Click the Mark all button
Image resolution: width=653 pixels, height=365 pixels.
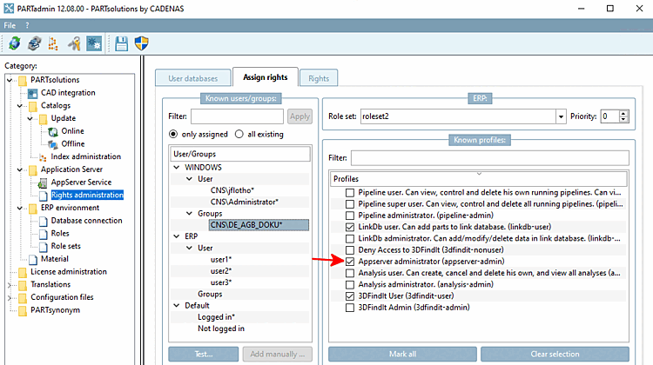tap(402, 355)
